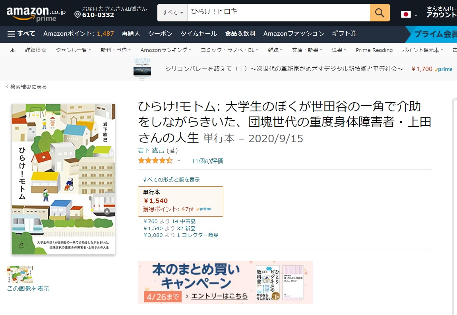Click the large ひらけ!モトム book cover image
The height and width of the screenshot is (315, 457).
click(x=64, y=179)
